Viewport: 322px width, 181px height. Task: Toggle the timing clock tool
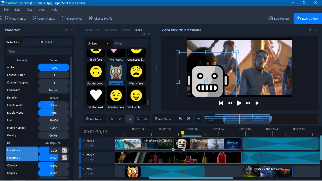(138, 119)
